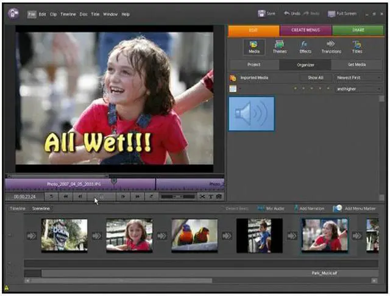Screen dimensions: 390x296
Task: Click the playhead marker on mini timeline
Action: (114, 181)
